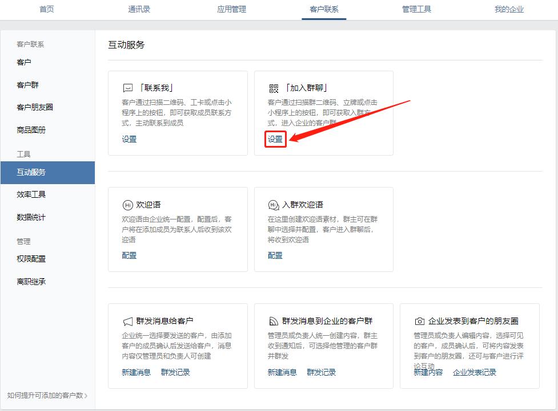Viewport: 558px width, 411px height.
Task: Open 应用管理 from the top bar
Action: (231, 9)
